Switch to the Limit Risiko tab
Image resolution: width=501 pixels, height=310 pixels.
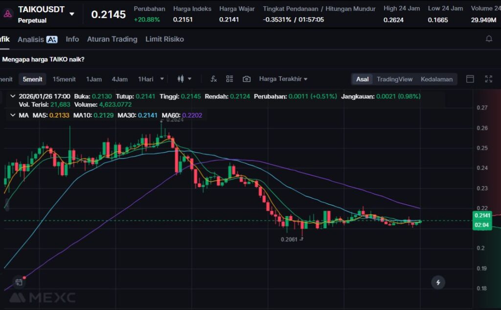click(x=164, y=39)
